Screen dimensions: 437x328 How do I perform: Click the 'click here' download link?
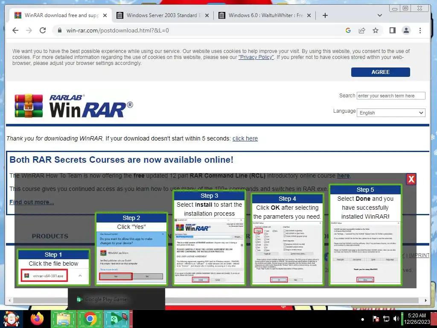tap(245, 139)
